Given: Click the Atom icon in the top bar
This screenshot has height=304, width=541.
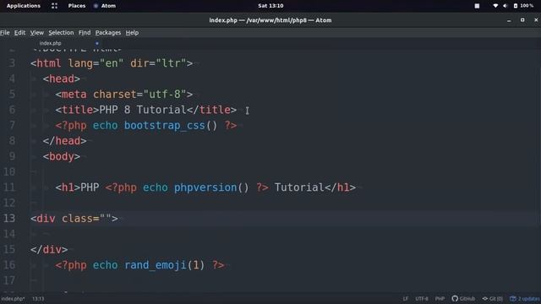Looking at the screenshot, I should coord(96,6).
